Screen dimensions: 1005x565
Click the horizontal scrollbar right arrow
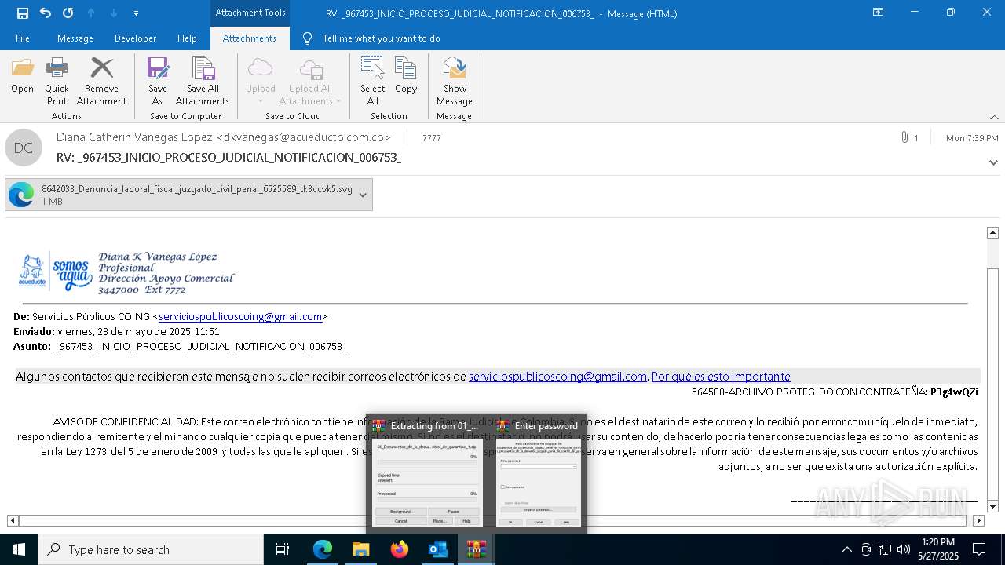978,520
